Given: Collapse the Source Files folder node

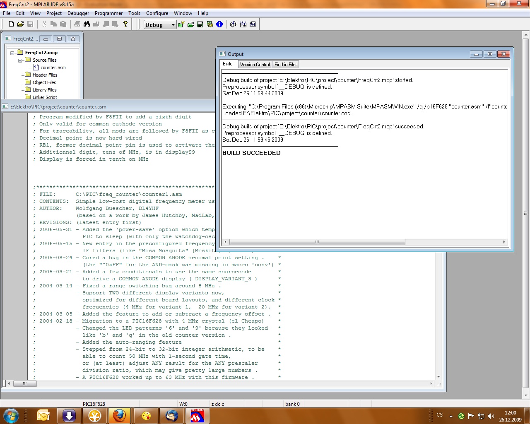Looking at the screenshot, I should click(x=20, y=60).
